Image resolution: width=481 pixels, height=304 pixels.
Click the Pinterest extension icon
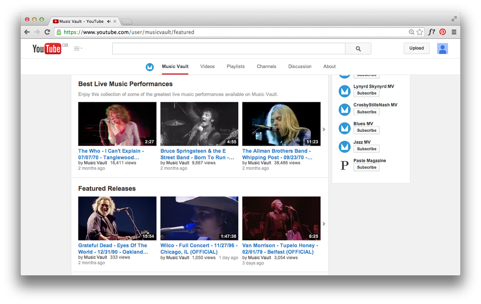[x=442, y=32]
